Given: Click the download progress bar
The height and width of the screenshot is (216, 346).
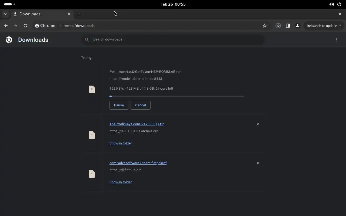Looking at the screenshot, I should pyautogui.click(x=177, y=96).
